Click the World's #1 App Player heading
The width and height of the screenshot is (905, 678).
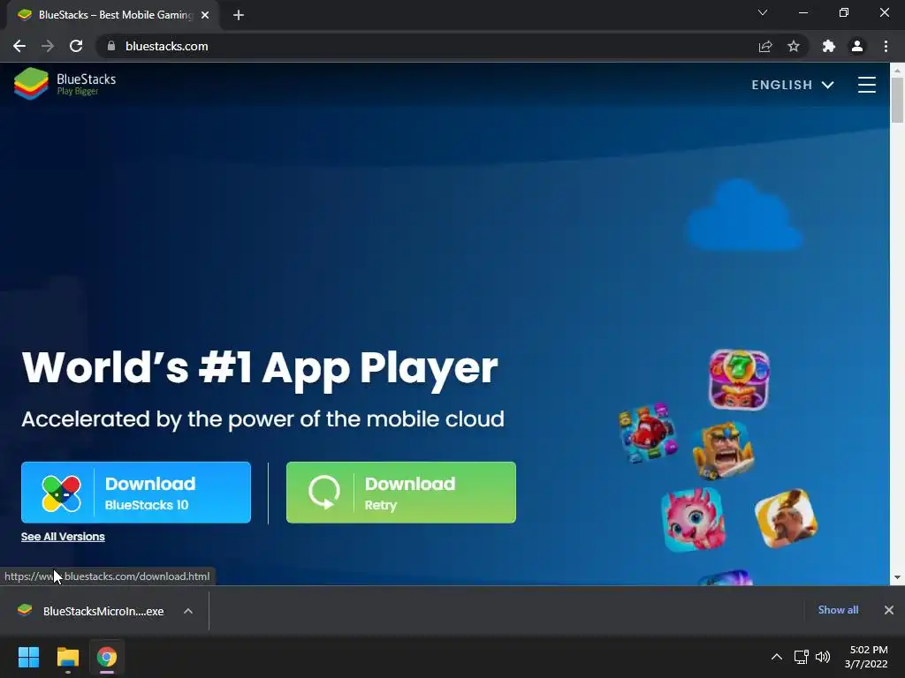click(260, 368)
